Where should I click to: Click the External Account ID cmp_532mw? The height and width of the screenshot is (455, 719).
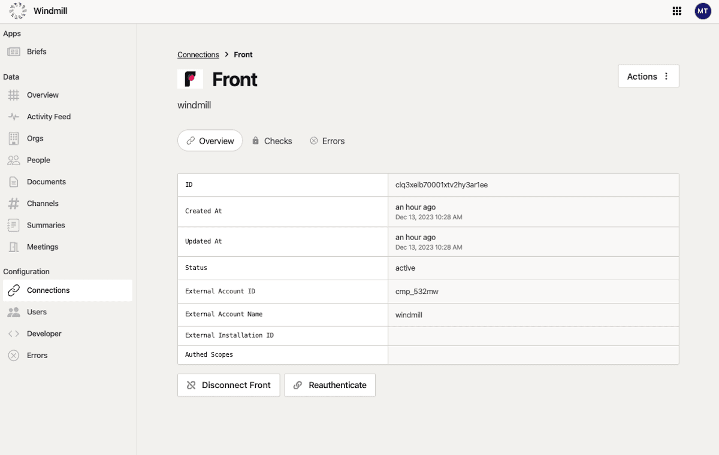coord(417,292)
